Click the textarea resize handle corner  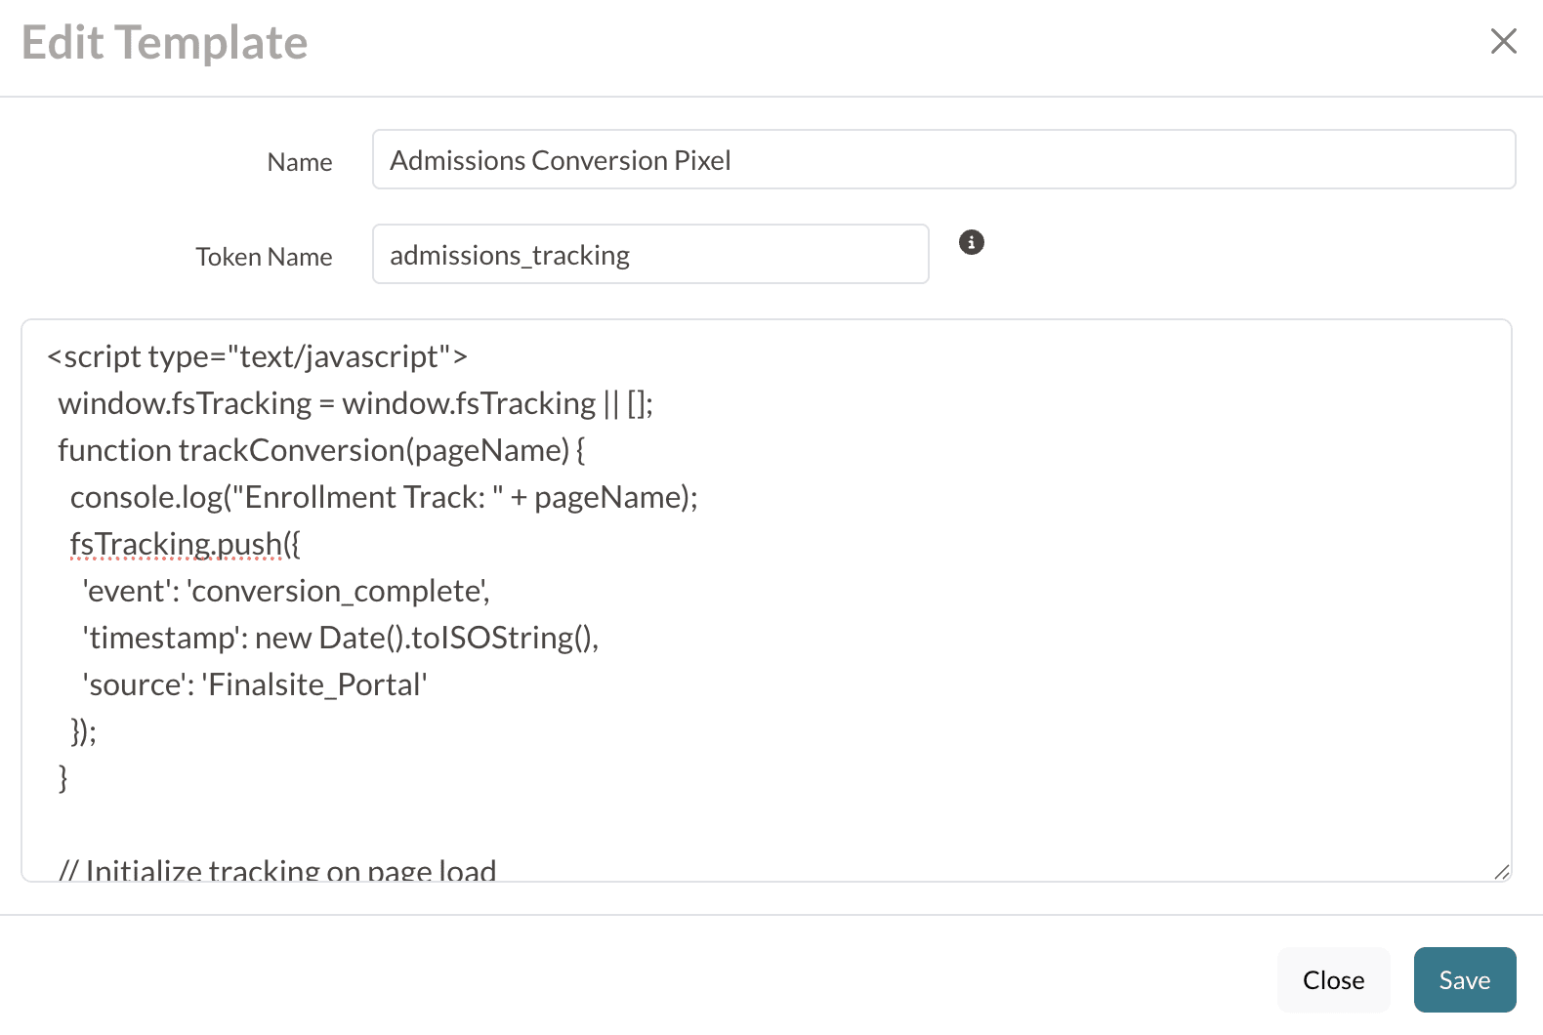(1502, 872)
